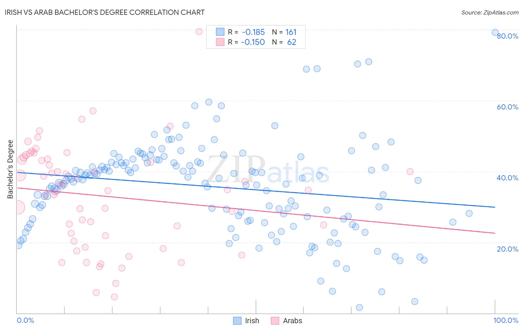This screenshot has width=523, height=331.
Task: Select the Irish legend label
Action: (252, 321)
